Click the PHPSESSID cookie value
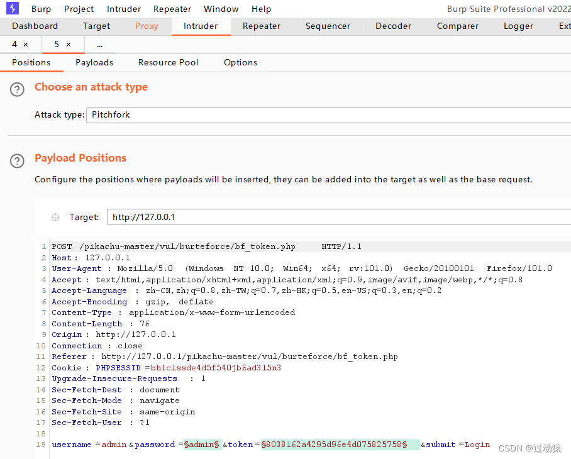This screenshot has width=571, height=459. click(x=216, y=368)
